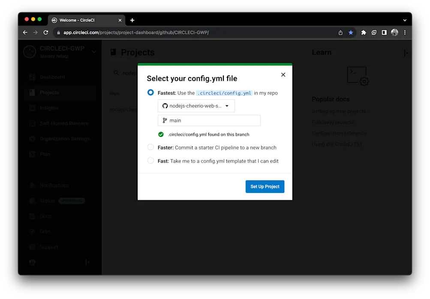
Task: Open the Following projects doc link
Action: (x=333, y=122)
